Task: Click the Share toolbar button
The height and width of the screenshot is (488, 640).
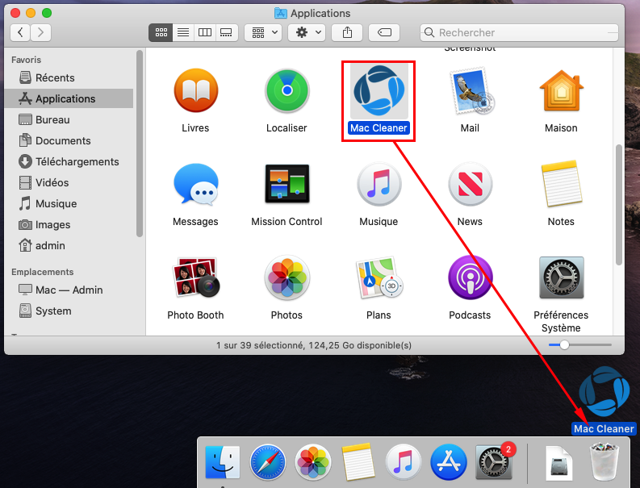Action: pyautogui.click(x=347, y=32)
